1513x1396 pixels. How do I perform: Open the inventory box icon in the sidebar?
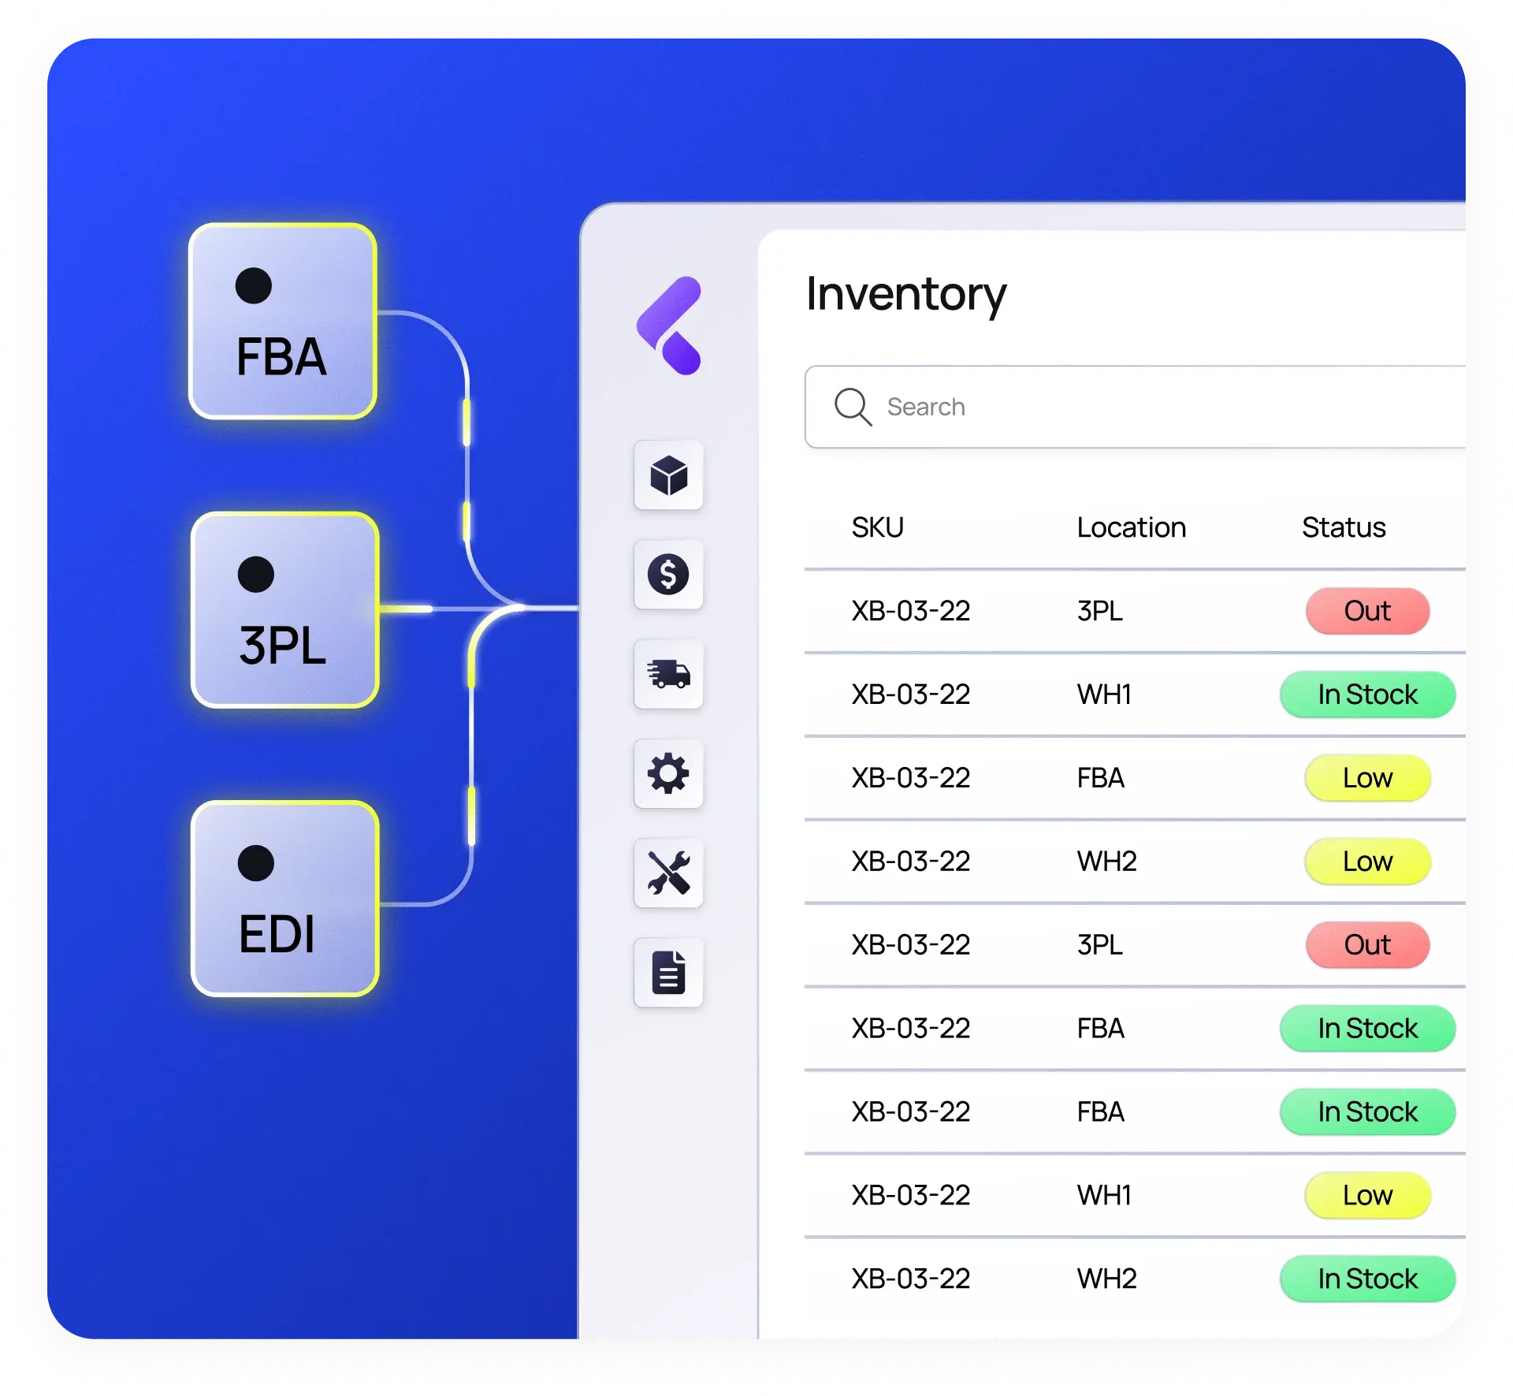(x=668, y=475)
